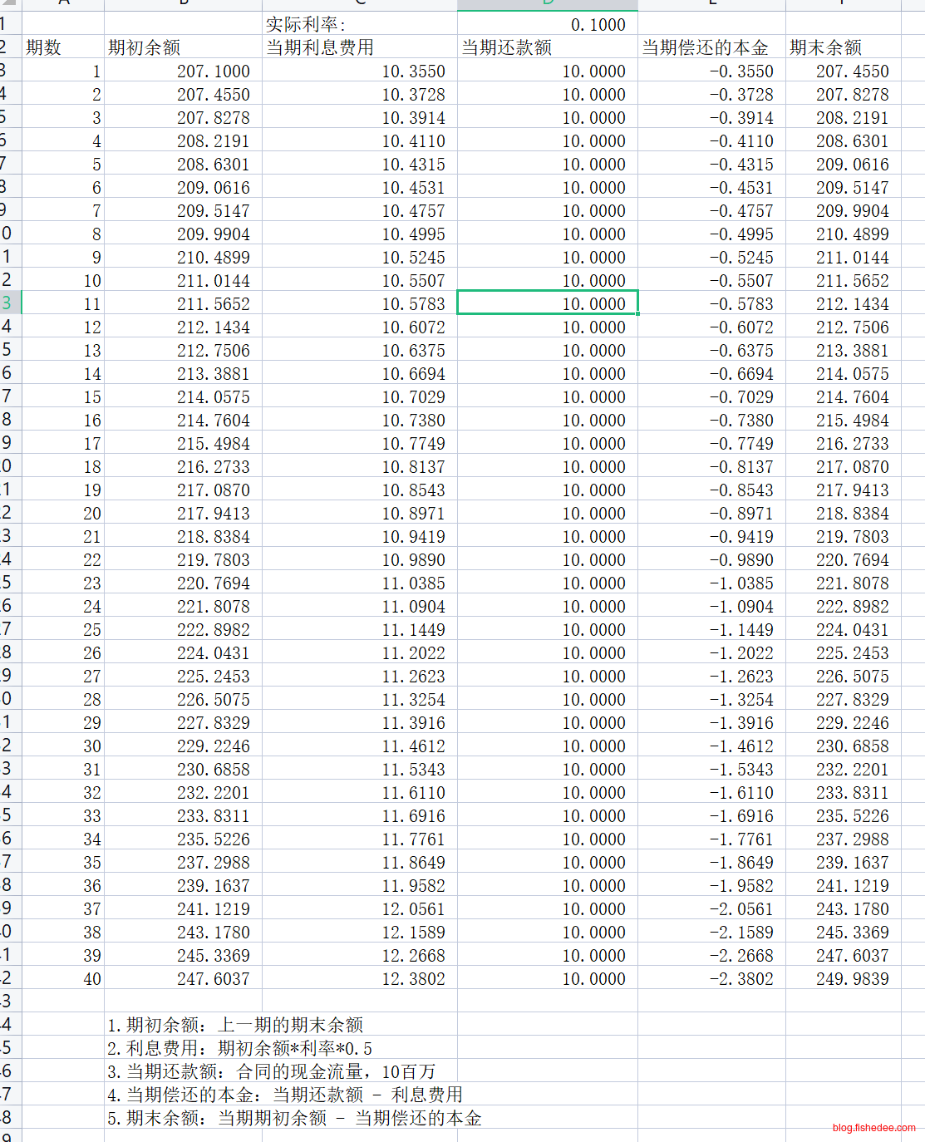Click the actual rate value 0.1000

(x=598, y=25)
